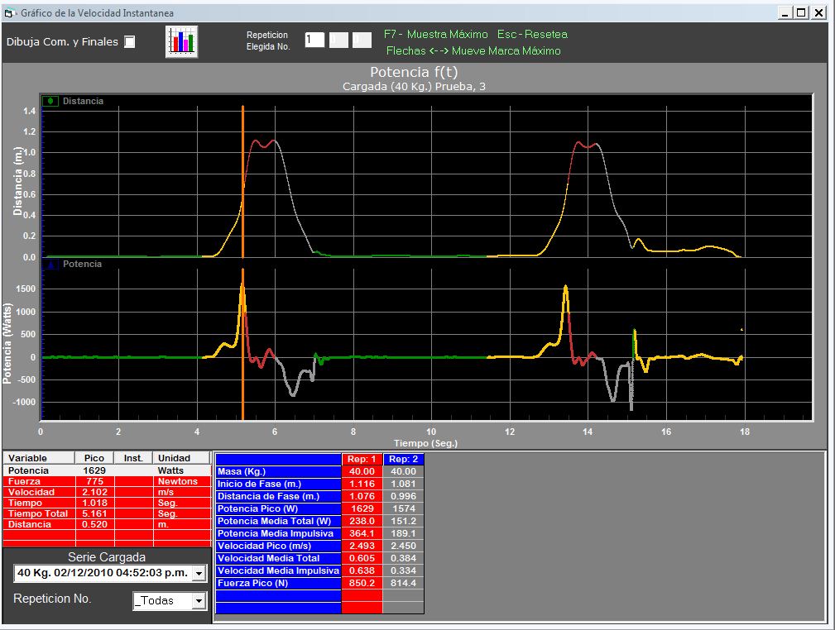Click the Rep: 2 column header
This screenshot has height=630, width=835.
coord(403,459)
